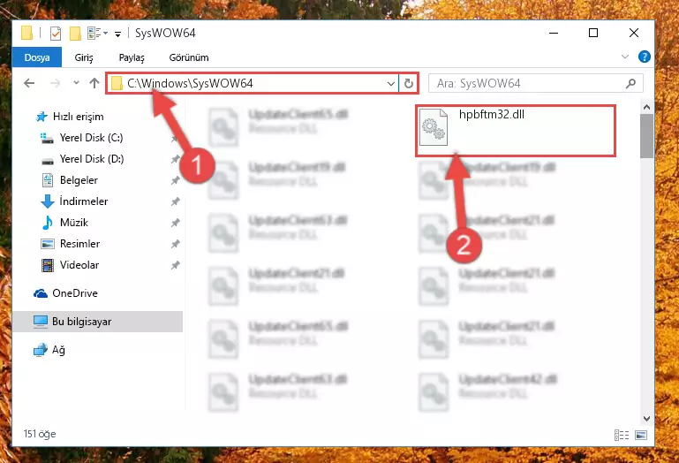Open the Paylaş ribbon tab
Image resolution: width=679 pixels, height=463 pixels.
tap(132, 57)
